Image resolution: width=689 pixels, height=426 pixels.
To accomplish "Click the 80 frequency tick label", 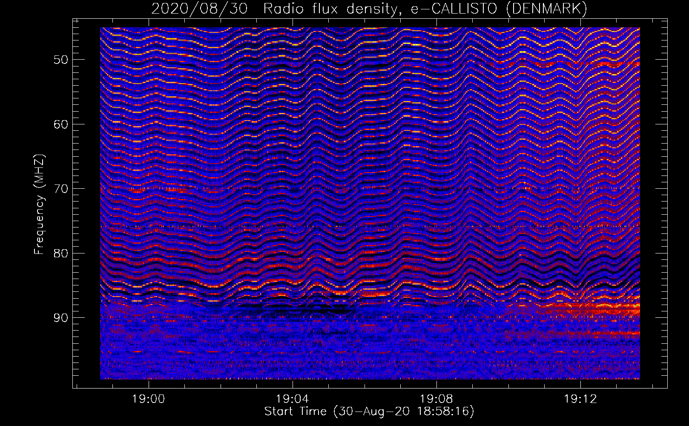I will pos(61,253).
